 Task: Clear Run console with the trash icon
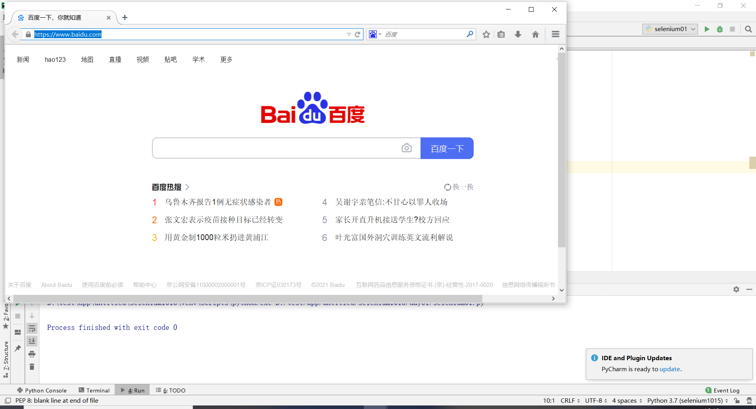pyautogui.click(x=32, y=366)
